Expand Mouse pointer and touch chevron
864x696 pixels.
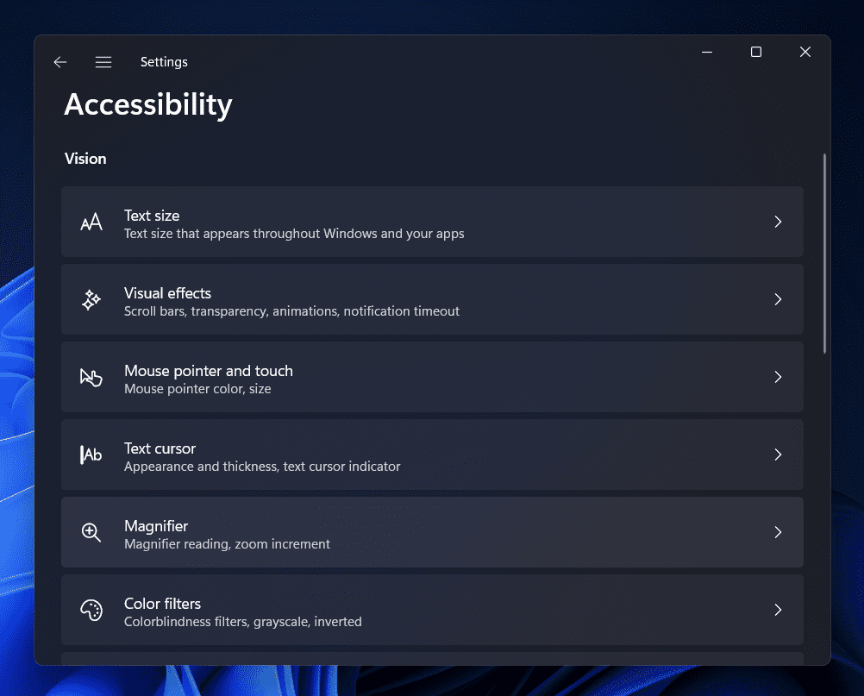(x=778, y=377)
